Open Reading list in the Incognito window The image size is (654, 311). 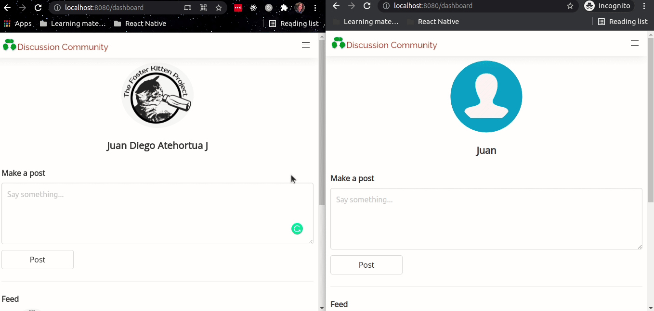[x=623, y=22]
